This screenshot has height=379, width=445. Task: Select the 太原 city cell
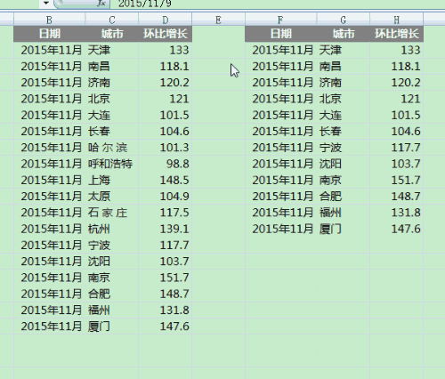(112, 197)
